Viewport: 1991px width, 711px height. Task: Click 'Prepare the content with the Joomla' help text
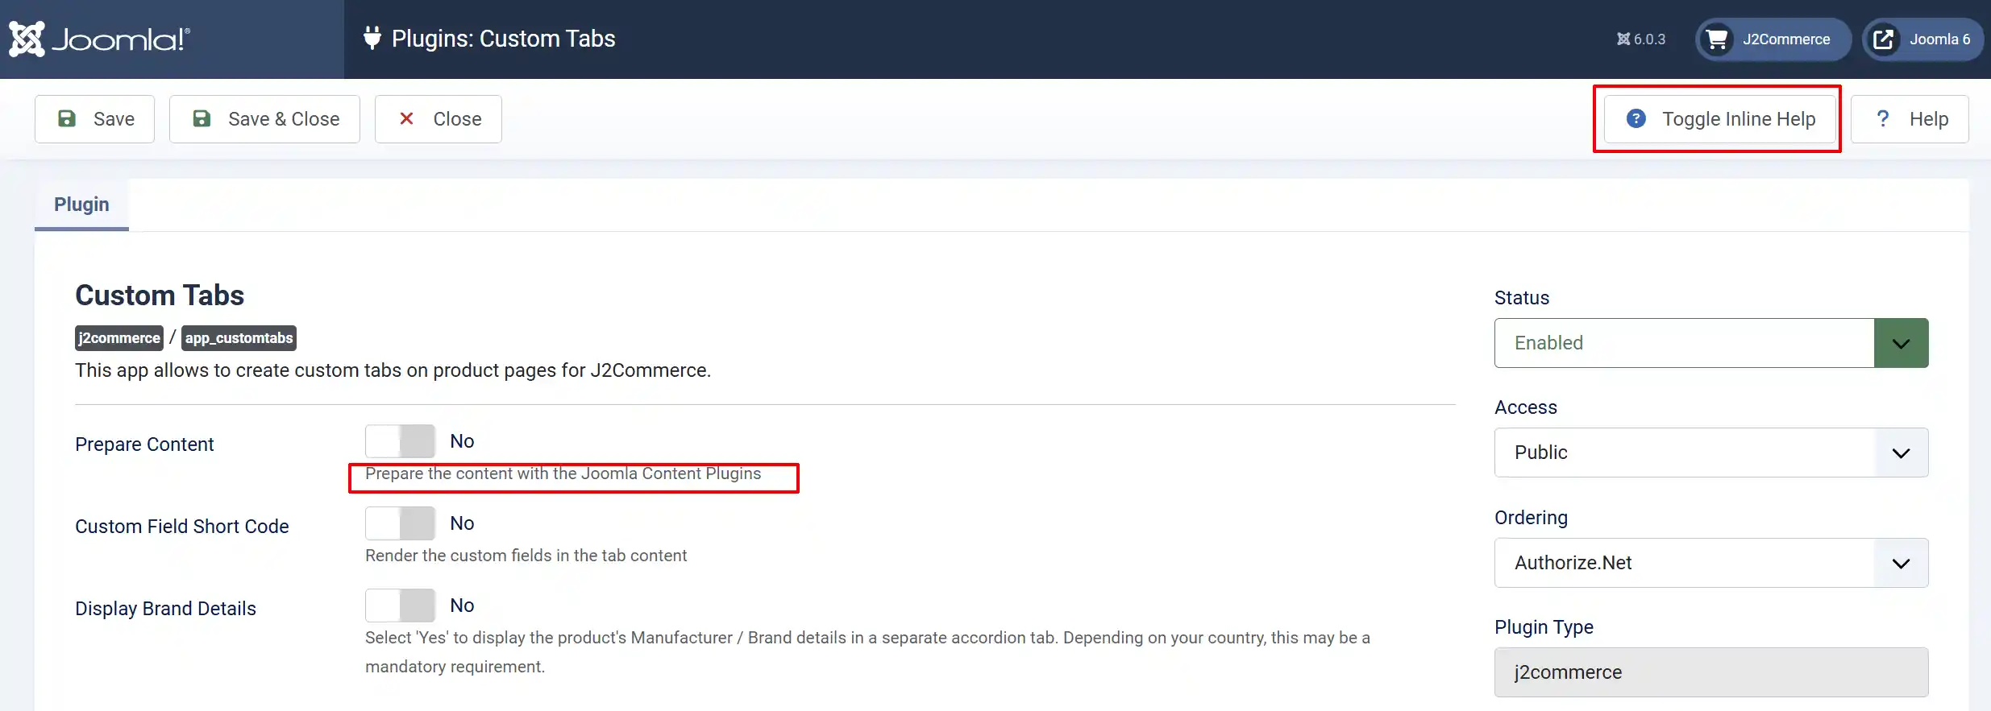(x=563, y=473)
